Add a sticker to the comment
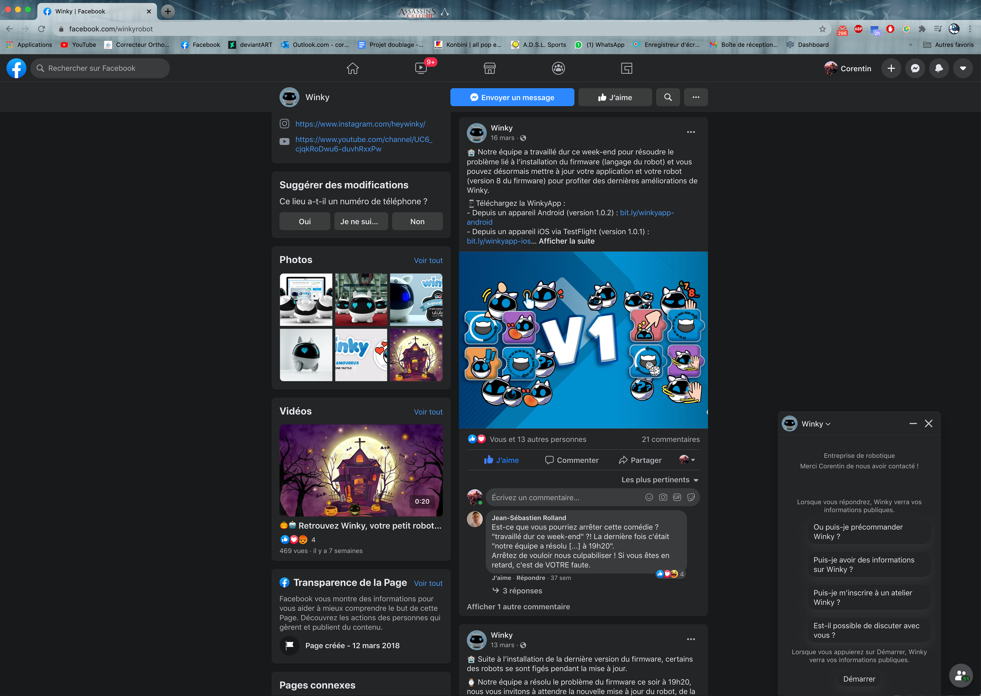The height and width of the screenshot is (696, 981). pos(691,497)
